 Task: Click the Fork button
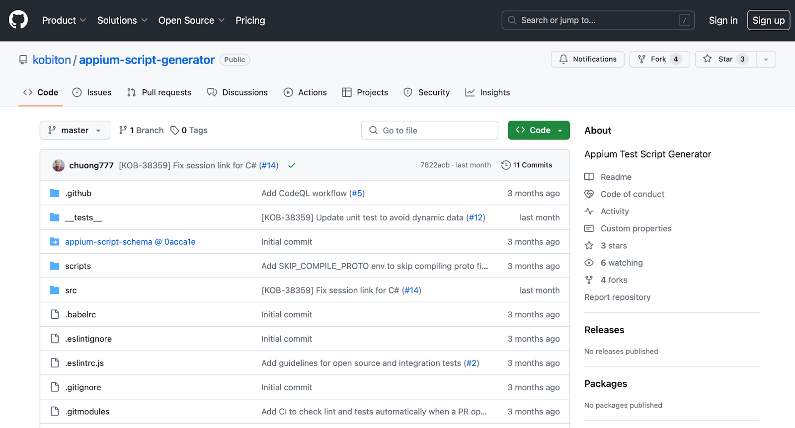[659, 59]
